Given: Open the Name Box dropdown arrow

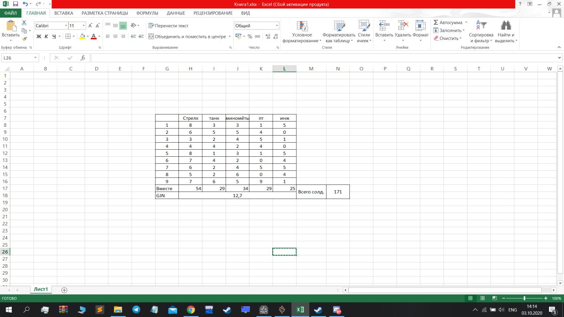Looking at the screenshot, I should (35, 58).
